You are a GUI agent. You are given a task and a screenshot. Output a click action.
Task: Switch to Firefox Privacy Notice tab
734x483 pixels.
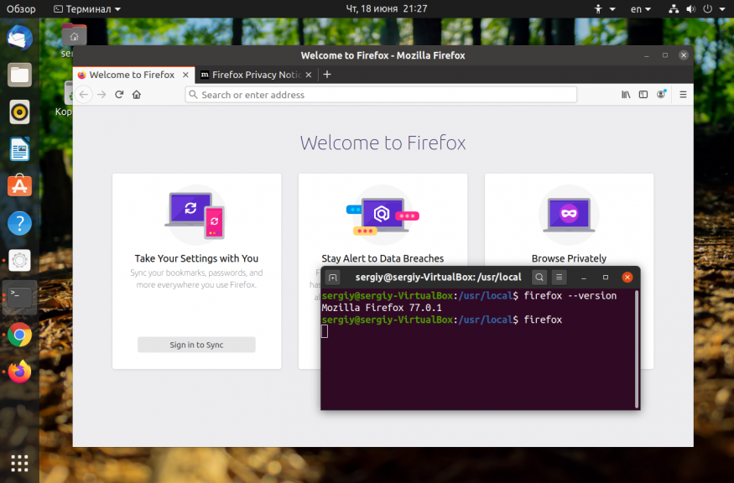coord(256,75)
